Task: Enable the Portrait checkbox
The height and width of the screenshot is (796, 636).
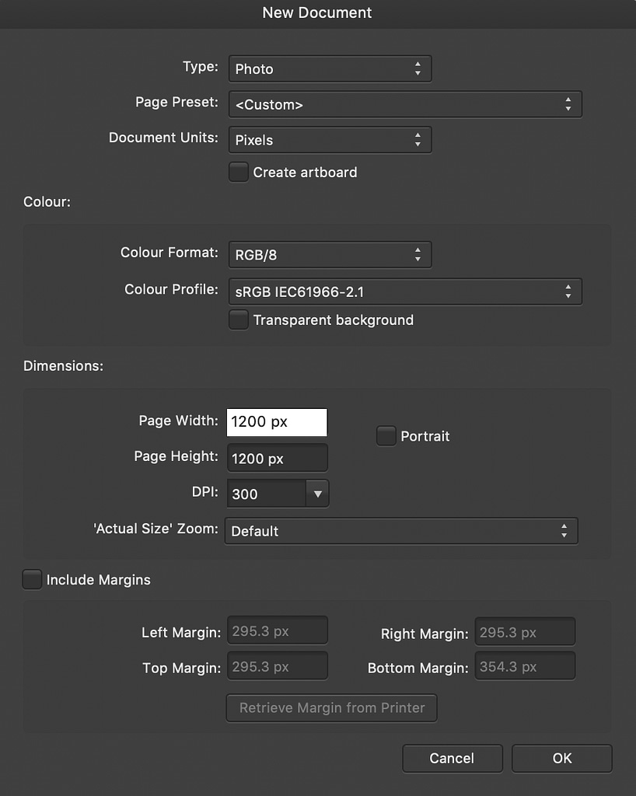Action: click(386, 436)
